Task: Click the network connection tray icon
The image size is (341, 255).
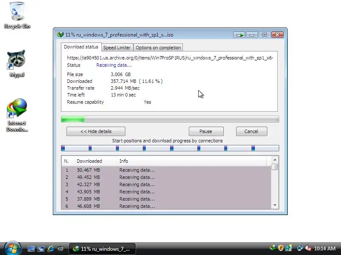Action: [300, 248]
